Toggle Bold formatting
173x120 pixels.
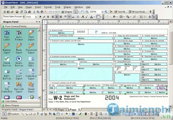pyautogui.click(x=40, y=17)
